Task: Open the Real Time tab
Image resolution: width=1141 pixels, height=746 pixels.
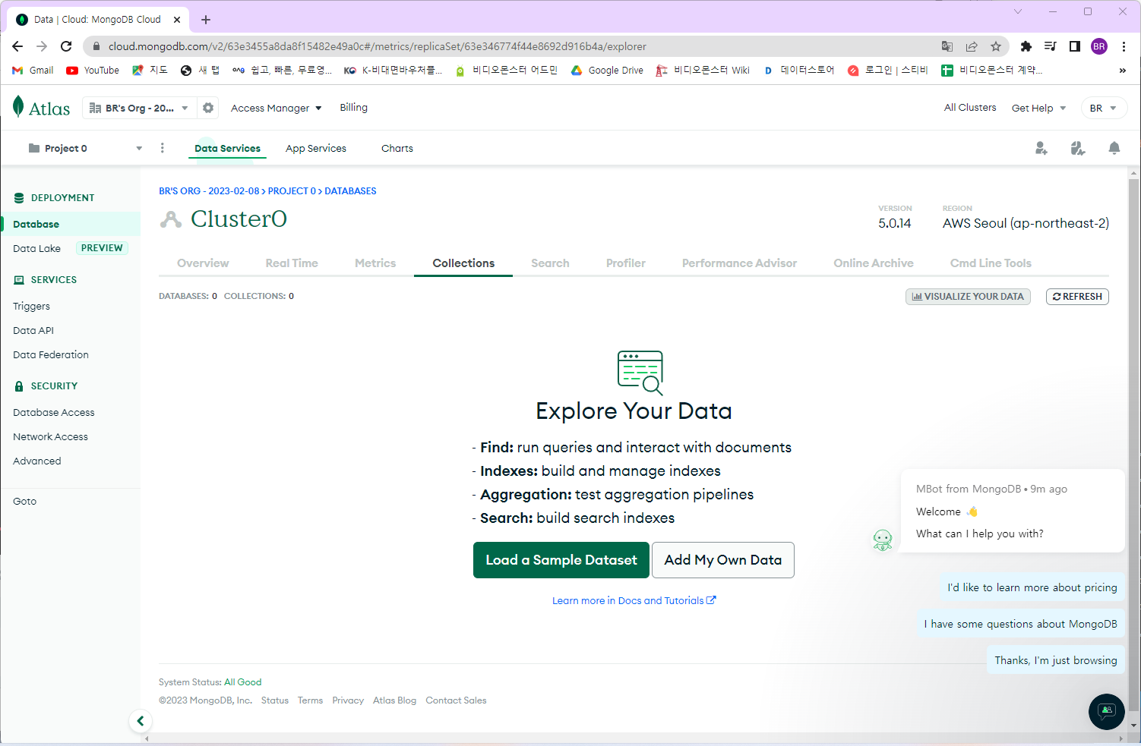Action: pos(292,263)
